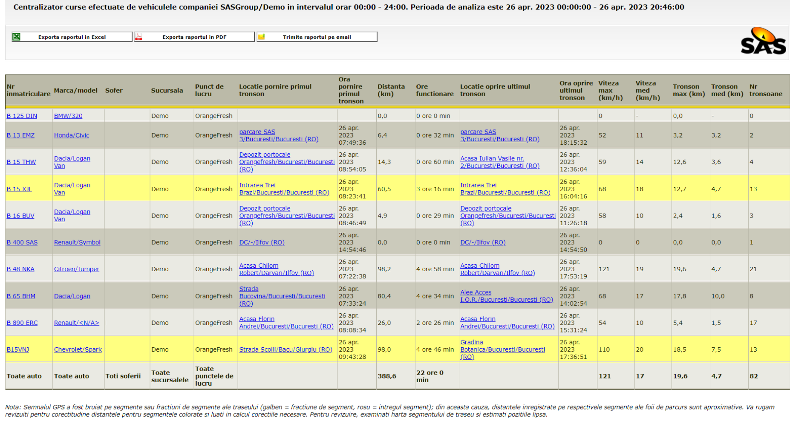This screenshot has width=790, height=438.
Task: Click the SAS company logo
Action: [x=763, y=42]
